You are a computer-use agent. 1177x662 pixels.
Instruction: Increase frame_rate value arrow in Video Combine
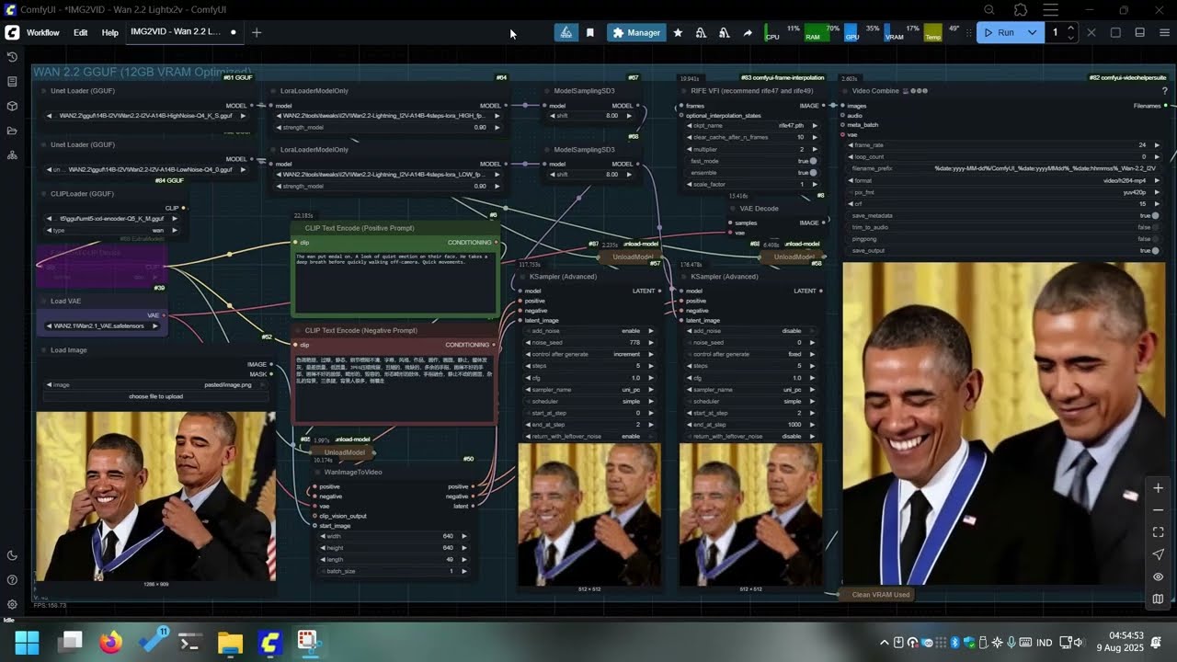click(1155, 144)
